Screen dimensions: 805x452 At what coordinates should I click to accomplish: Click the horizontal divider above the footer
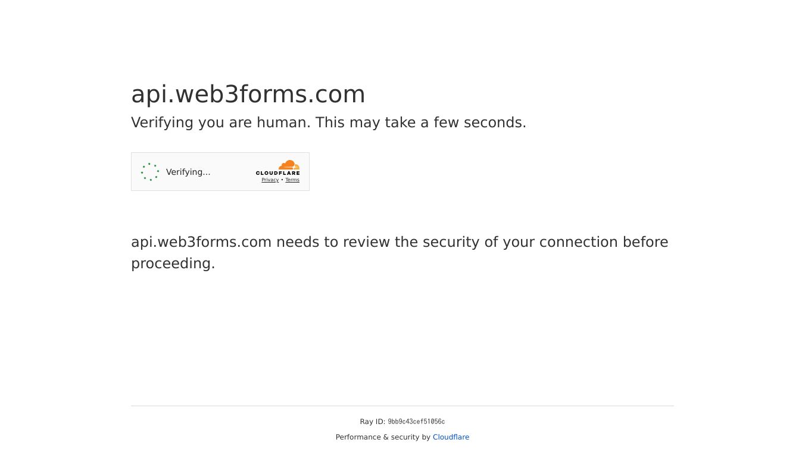point(402,406)
